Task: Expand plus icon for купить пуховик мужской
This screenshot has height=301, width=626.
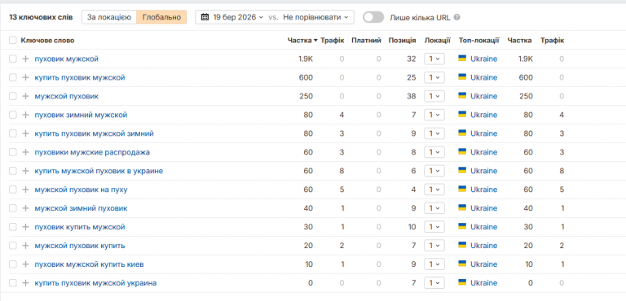Action: tap(25, 78)
